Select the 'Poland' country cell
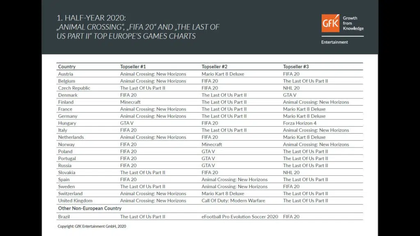 pos(65,151)
